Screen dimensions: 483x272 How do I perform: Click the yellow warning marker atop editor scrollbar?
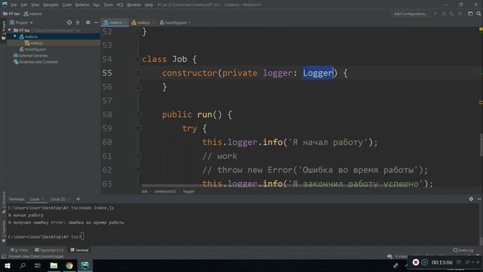(481, 29)
